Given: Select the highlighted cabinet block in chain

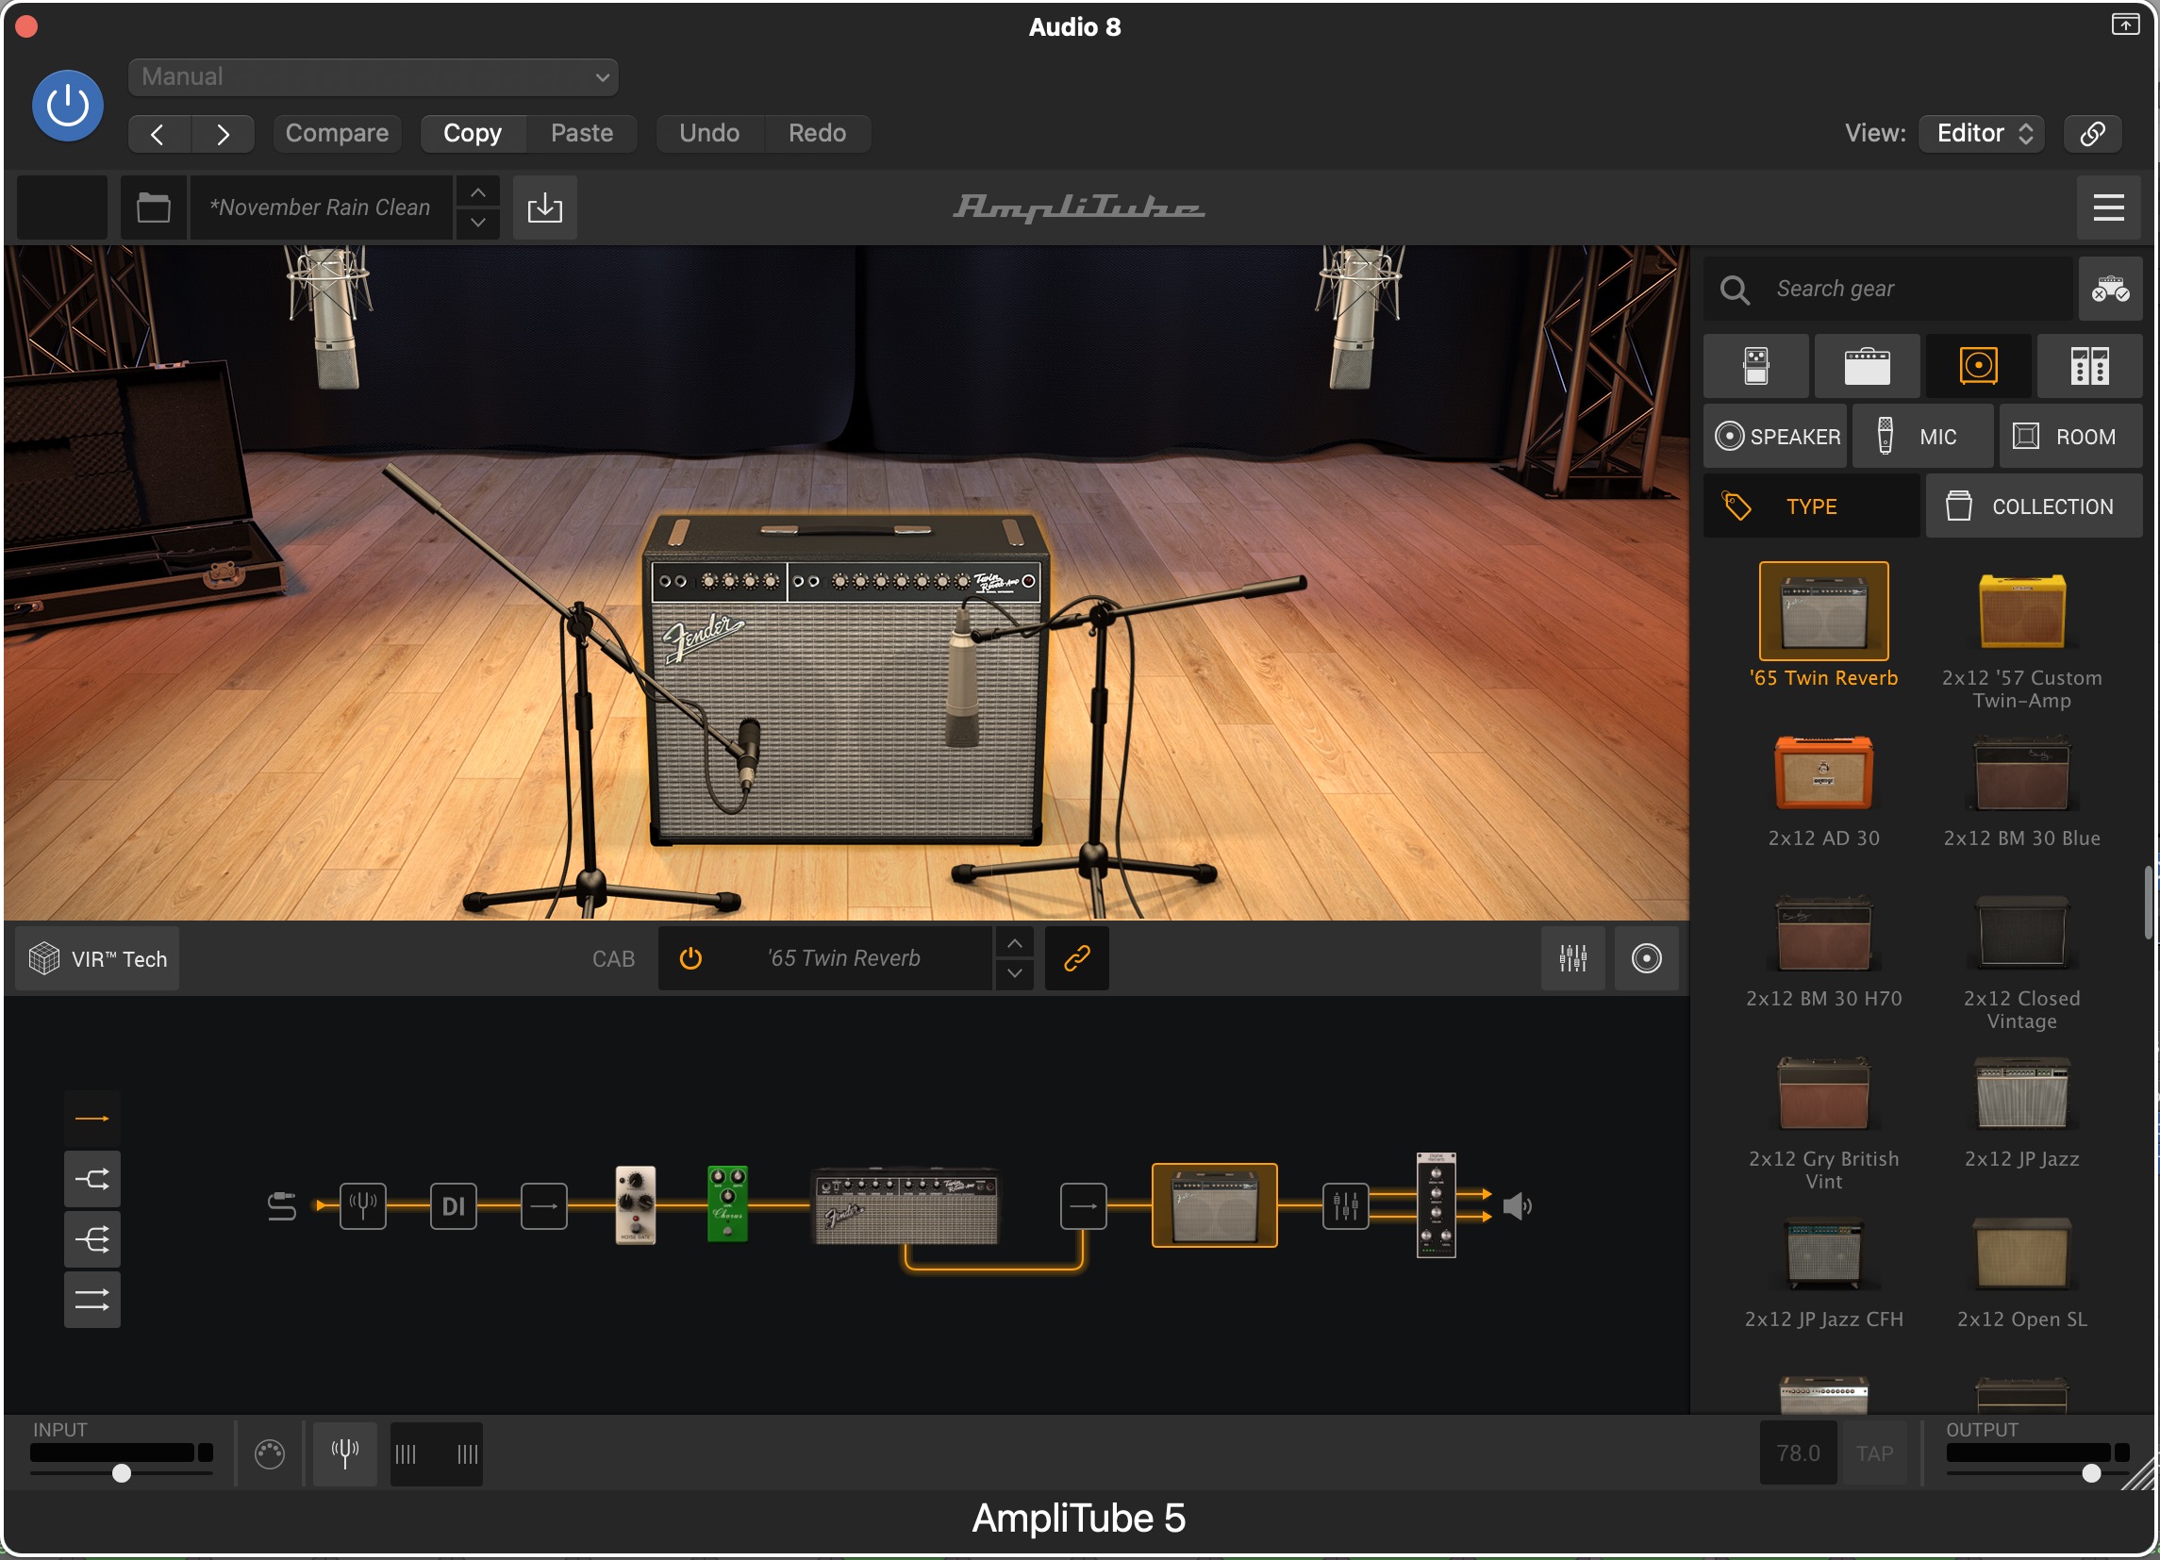Looking at the screenshot, I should pos(1214,1206).
